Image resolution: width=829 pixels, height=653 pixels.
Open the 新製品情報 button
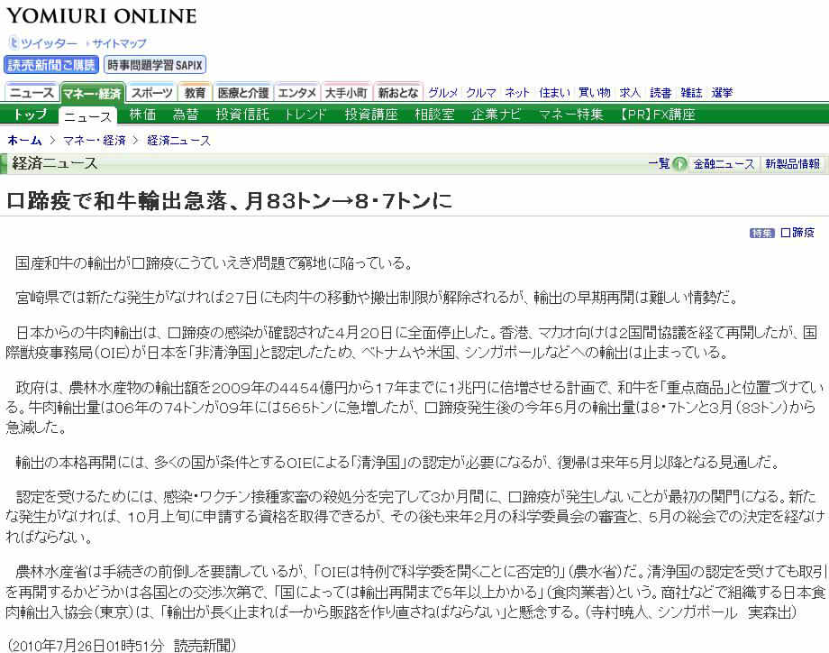792,163
